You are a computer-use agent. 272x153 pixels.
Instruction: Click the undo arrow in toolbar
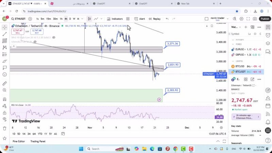point(167,19)
